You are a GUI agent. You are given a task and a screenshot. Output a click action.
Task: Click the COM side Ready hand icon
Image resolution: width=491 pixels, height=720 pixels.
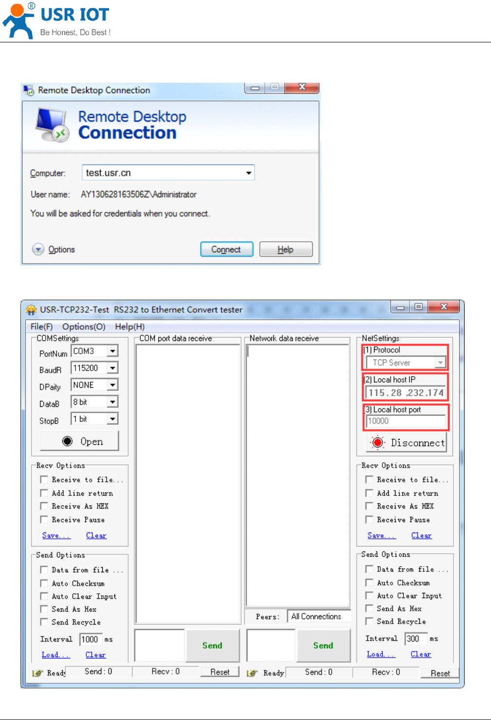[x=38, y=673]
